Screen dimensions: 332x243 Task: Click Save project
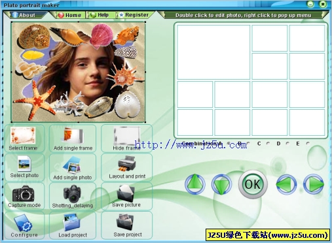tap(126, 225)
